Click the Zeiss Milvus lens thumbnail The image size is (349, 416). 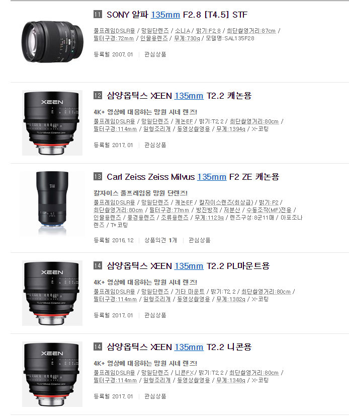pyautogui.click(x=52, y=204)
